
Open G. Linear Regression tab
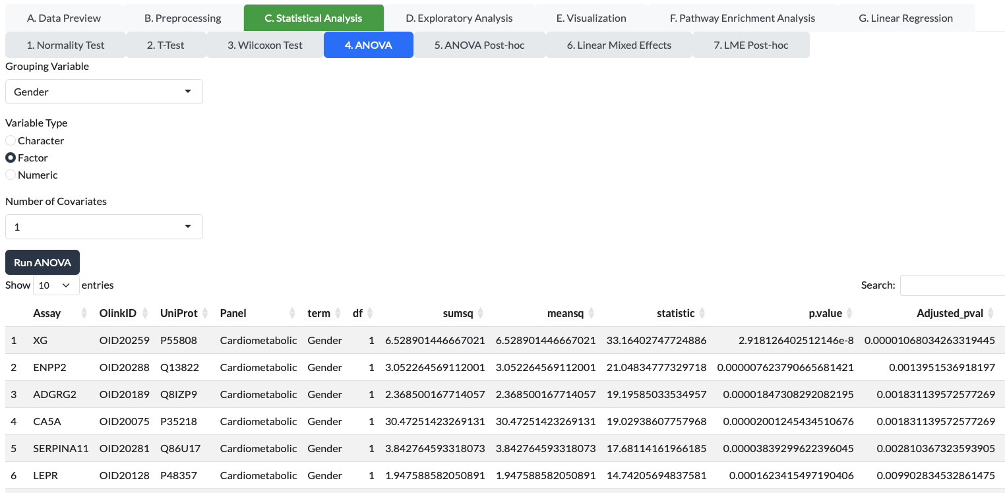click(905, 18)
